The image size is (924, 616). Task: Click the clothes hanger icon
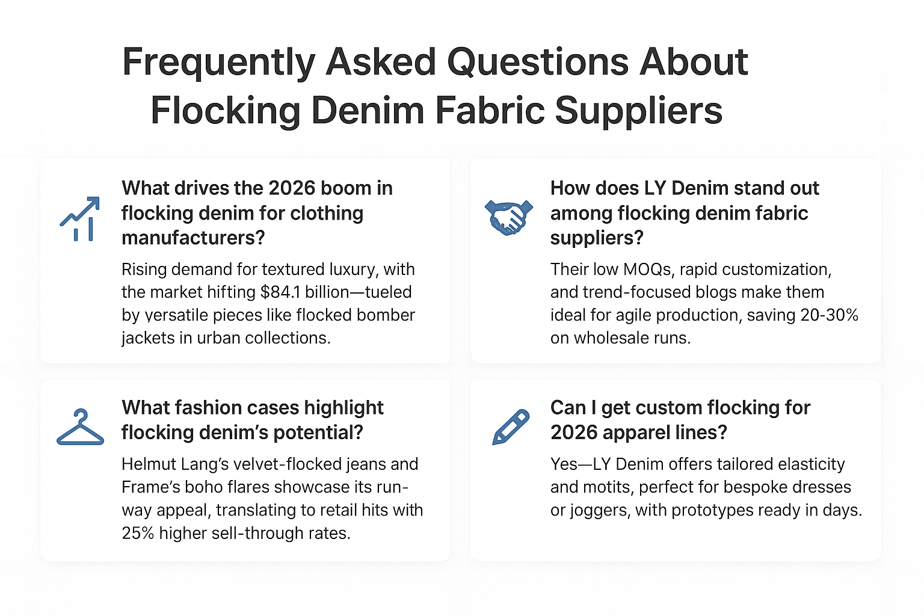click(80, 428)
